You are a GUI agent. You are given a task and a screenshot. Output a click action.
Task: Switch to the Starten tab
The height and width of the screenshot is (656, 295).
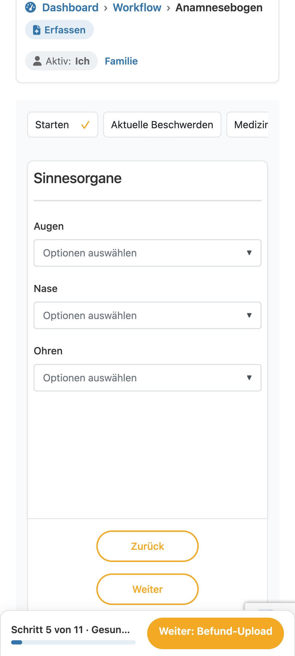(63, 125)
